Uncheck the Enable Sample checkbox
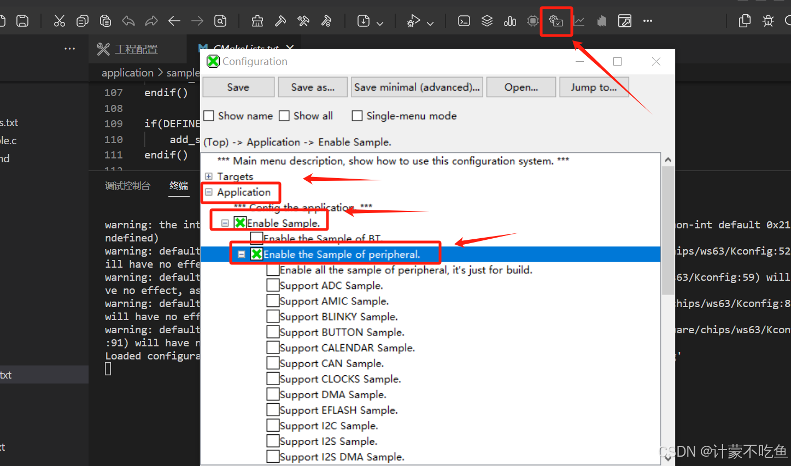The image size is (791, 466). coord(240,223)
